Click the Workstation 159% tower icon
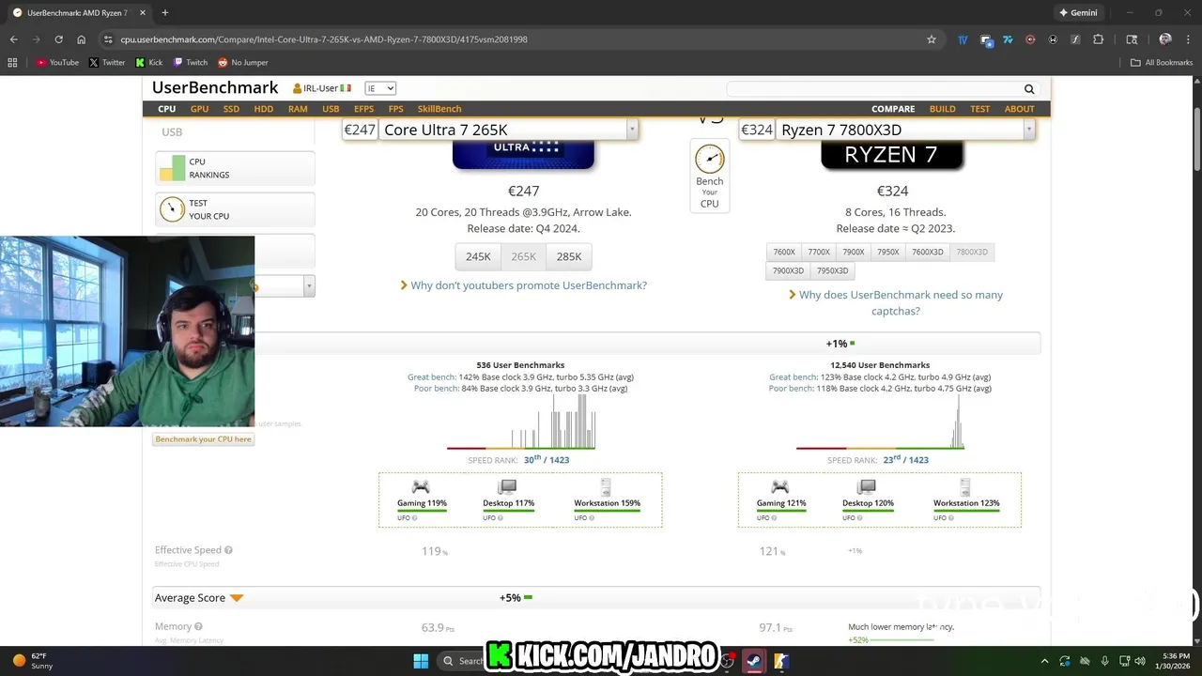The image size is (1202, 676). click(606, 486)
